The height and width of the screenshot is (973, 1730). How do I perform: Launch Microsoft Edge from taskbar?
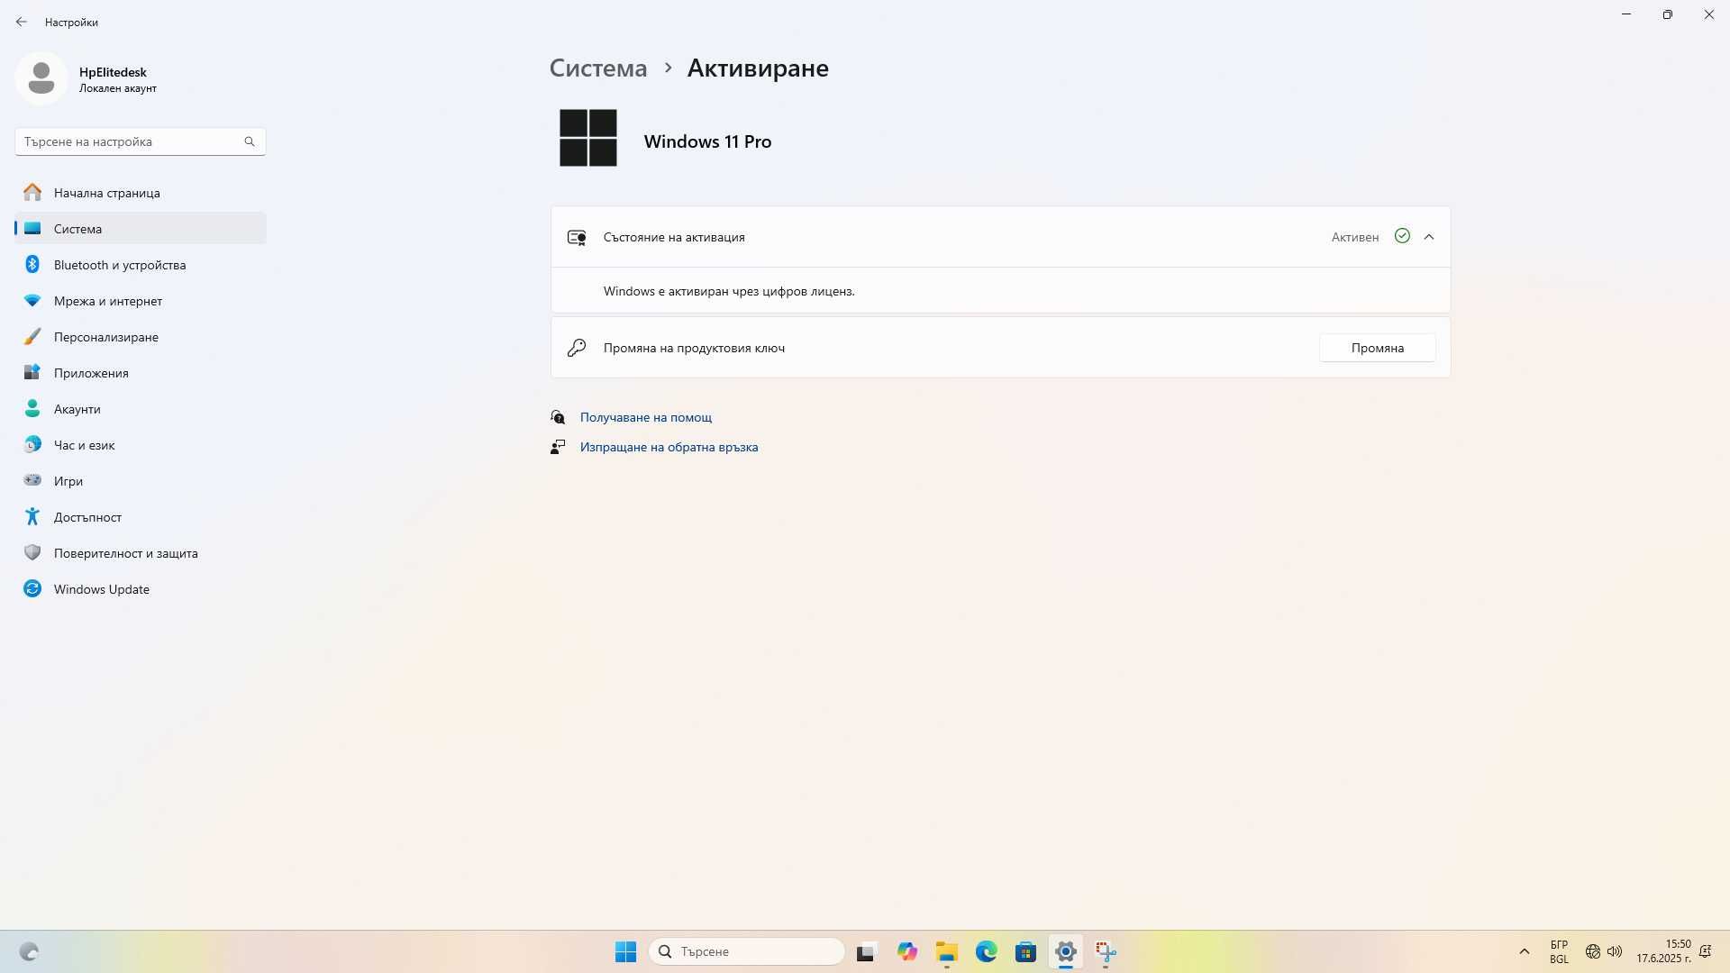(x=986, y=951)
